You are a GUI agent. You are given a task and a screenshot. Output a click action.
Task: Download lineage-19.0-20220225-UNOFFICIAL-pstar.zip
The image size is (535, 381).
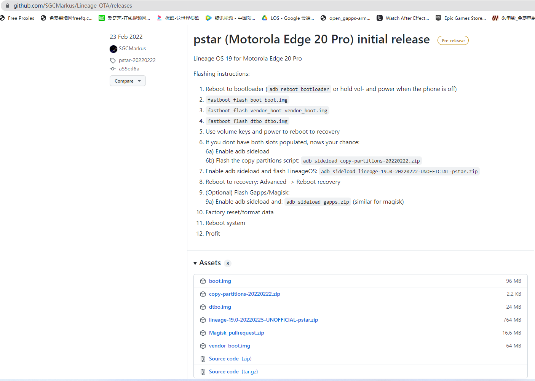click(x=264, y=320)
